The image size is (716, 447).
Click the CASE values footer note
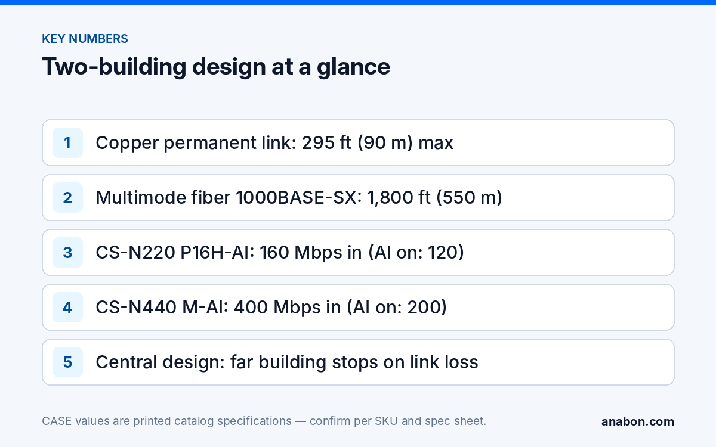[x=264, y=421]
